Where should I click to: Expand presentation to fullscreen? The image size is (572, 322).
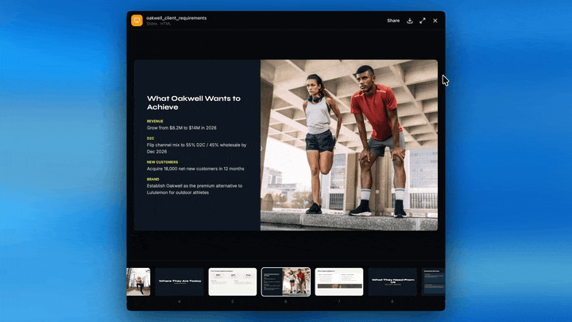coord(423,21)
